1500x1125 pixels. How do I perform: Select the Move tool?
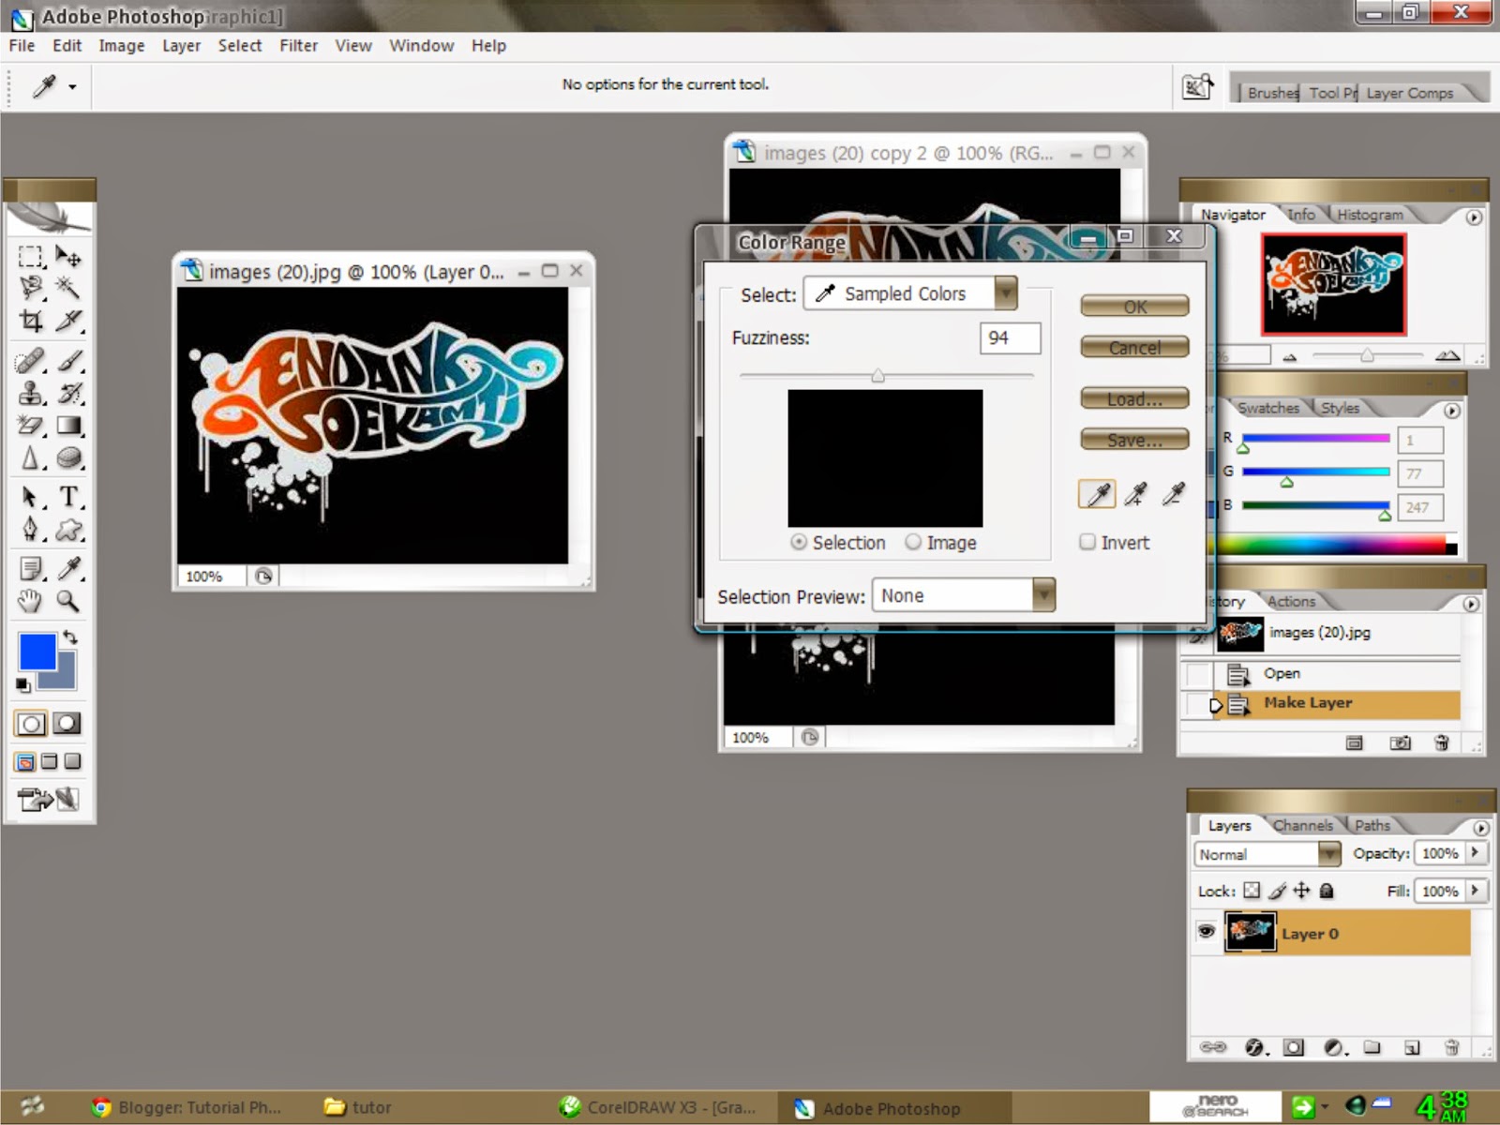[68, 257]
